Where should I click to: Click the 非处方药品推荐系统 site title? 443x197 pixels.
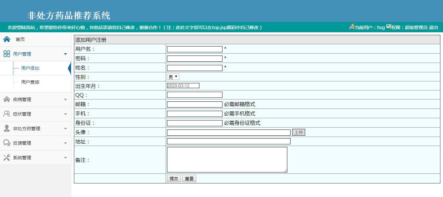(x=69, y=16)
